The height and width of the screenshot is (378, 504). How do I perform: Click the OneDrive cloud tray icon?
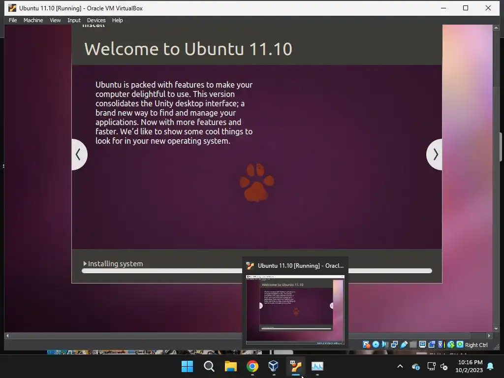coord(415,366)
